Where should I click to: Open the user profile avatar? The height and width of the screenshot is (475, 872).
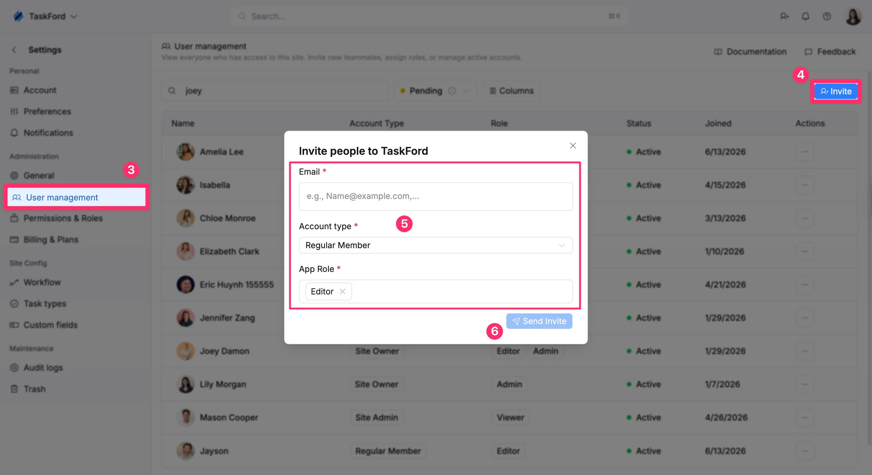(x=853, y=16)
